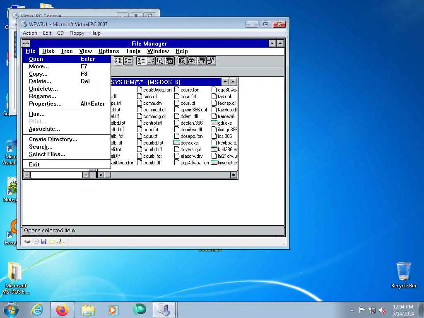This screenshot has width=424, height=318.
Task: Choose Select Files... from File menu
Action: click(x=67, y=154)
